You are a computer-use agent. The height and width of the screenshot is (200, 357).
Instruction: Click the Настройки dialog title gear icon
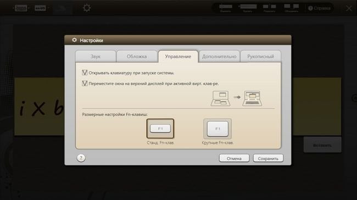[75, 40]
